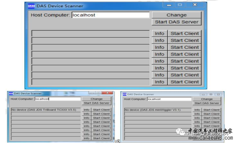
Task: Click Info on the last row of the TriBoard window
Action: [87, 138]
